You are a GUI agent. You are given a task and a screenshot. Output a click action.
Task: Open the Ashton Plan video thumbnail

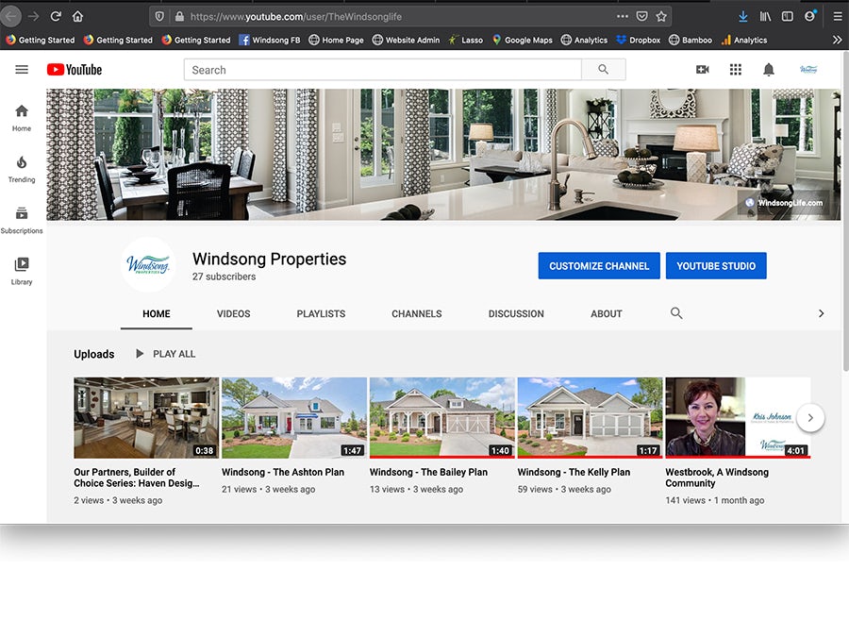(294, 417)
